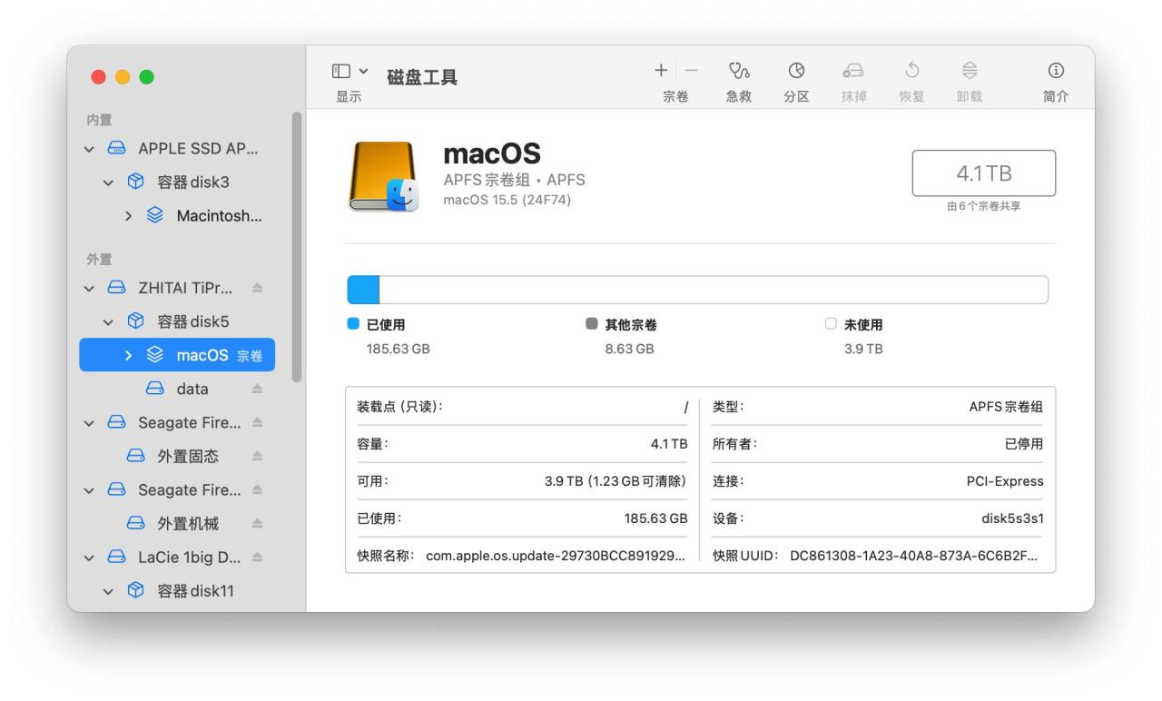Select APPLE SSD AP... in sidebar
This screenshot has height=701, width=1162.
[177, 148]
